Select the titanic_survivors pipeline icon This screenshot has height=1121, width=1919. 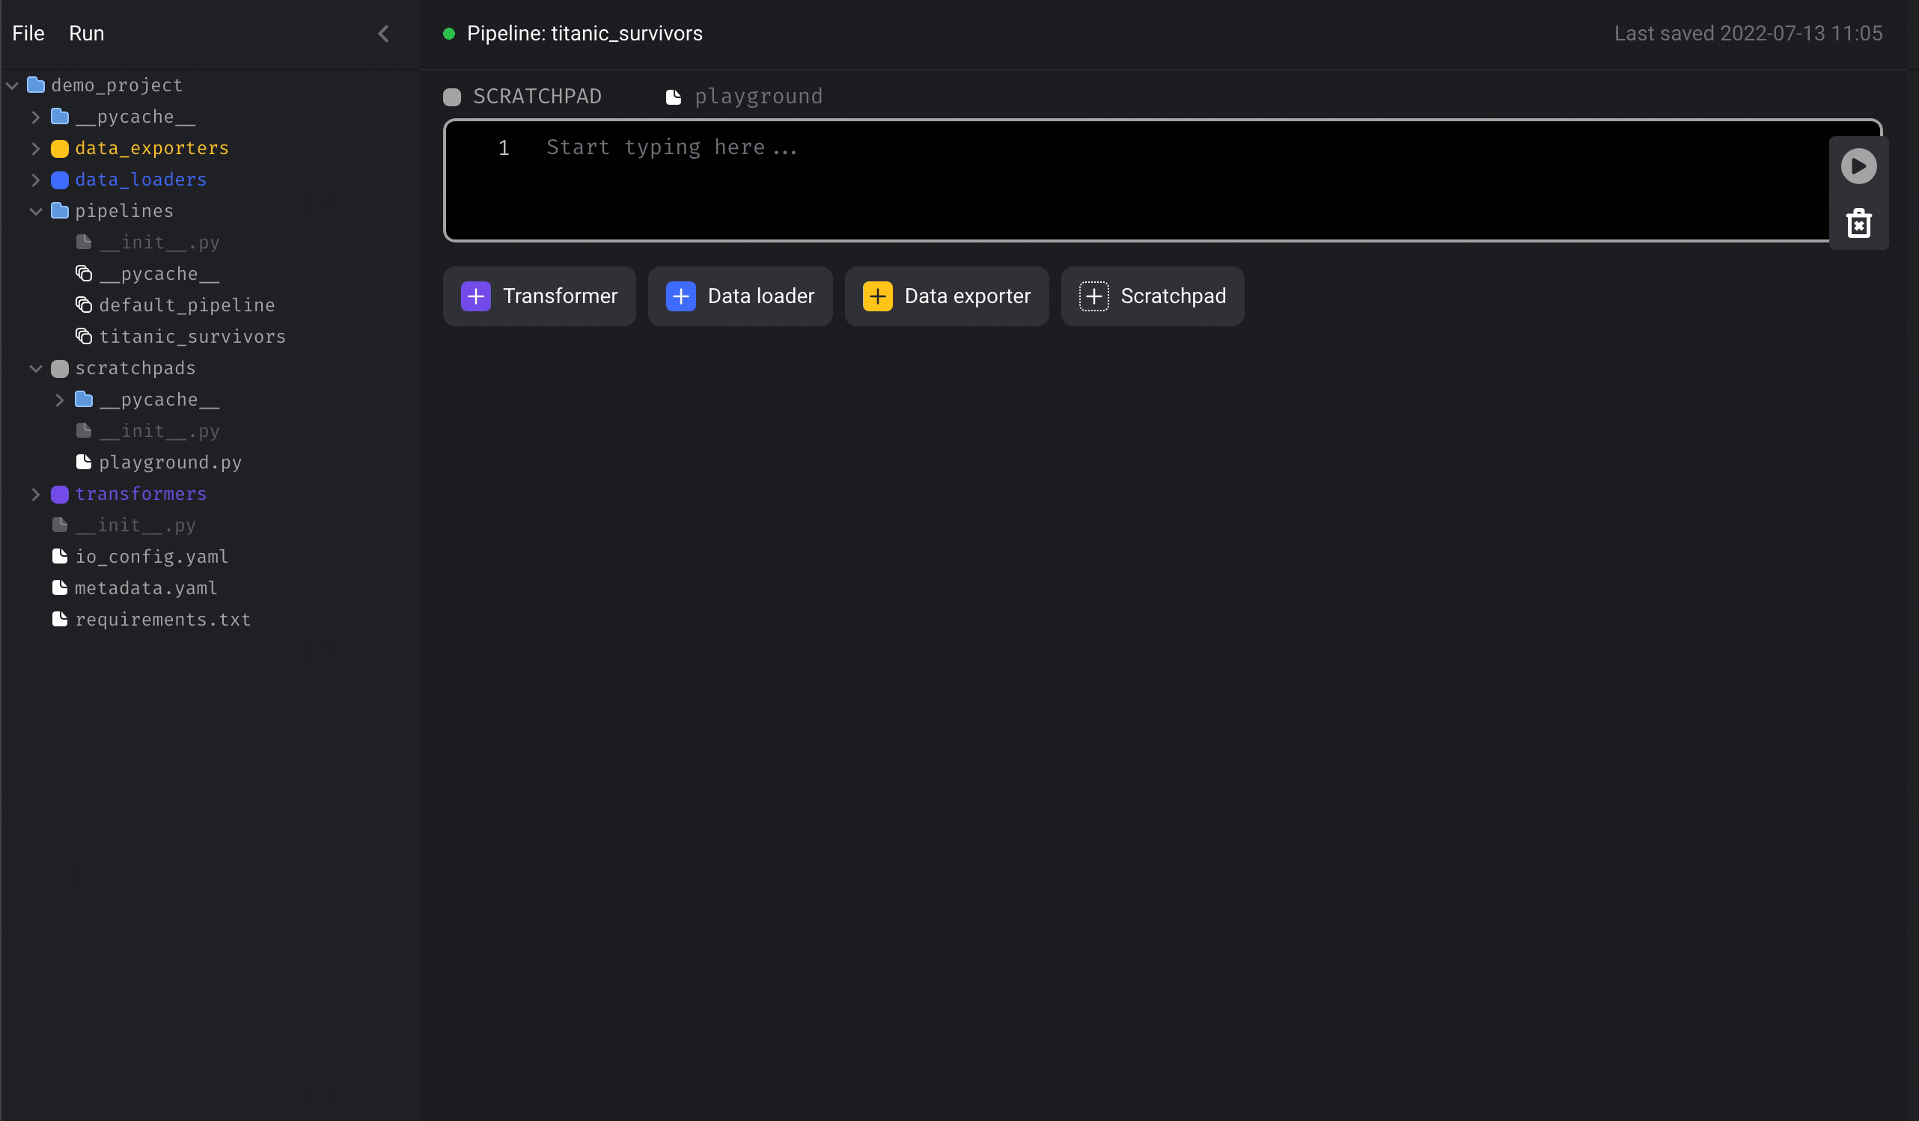(x=84, y=336)
